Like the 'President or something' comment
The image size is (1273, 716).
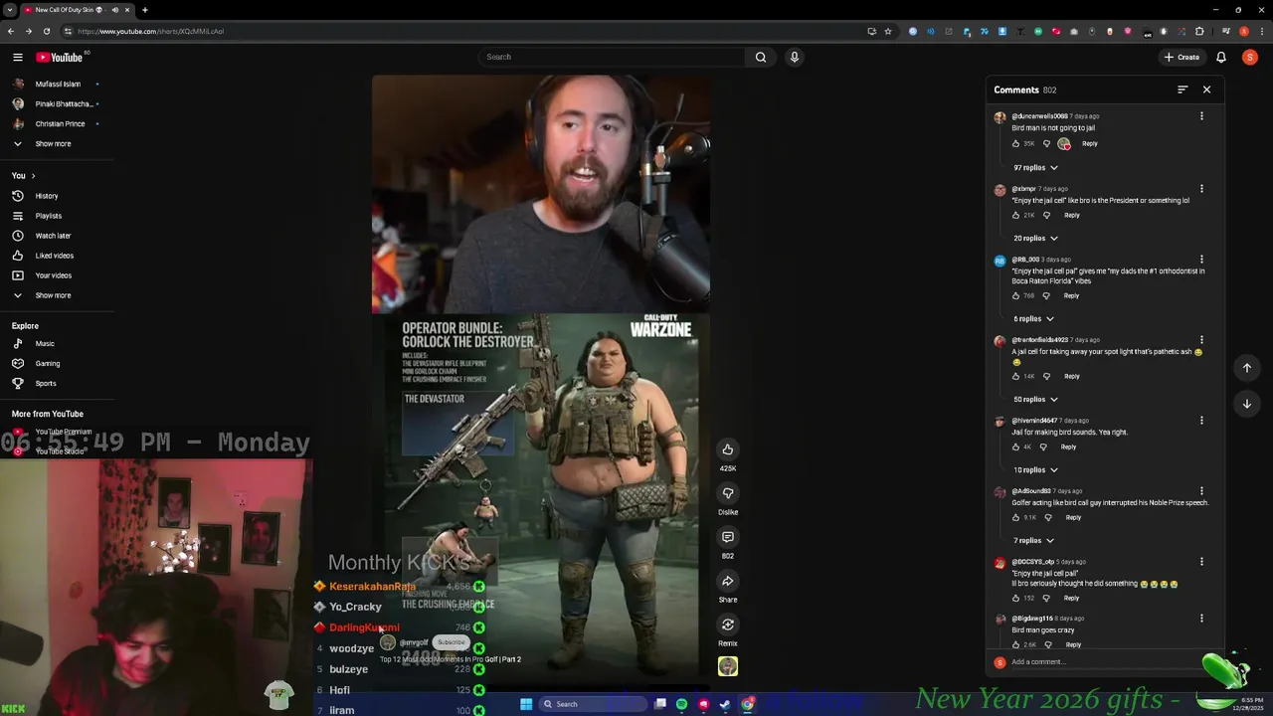(1015, 216)
